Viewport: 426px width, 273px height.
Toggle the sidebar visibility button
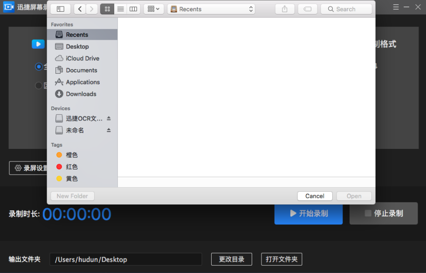pyautogui.click(x=61, y=9)
